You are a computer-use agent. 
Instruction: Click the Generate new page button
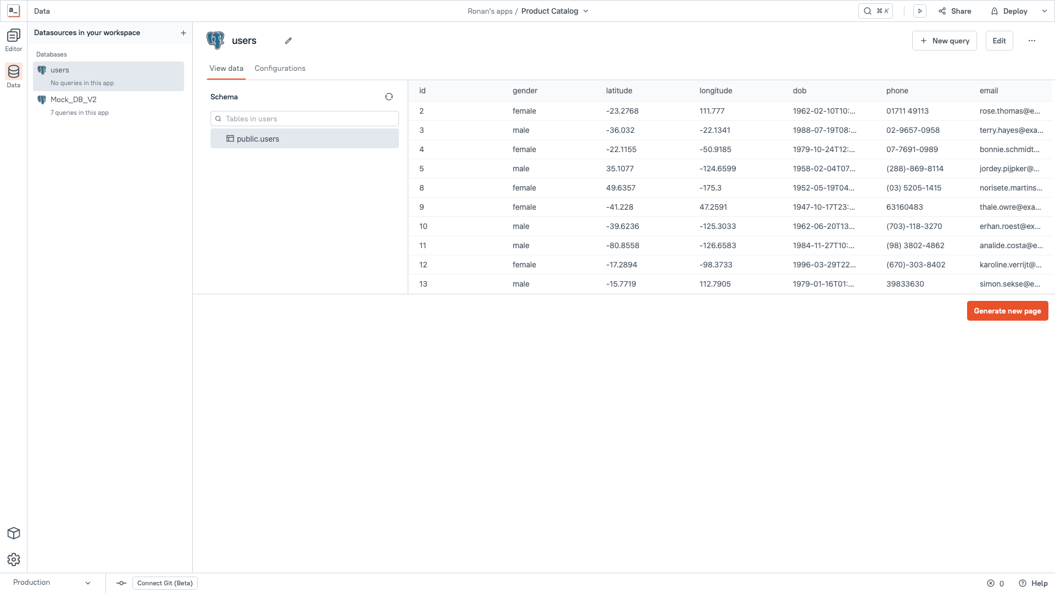click(1007, 311)
